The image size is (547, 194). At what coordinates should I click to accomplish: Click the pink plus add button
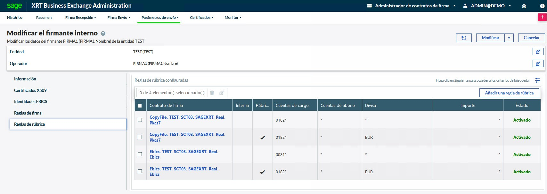(542, 17)
